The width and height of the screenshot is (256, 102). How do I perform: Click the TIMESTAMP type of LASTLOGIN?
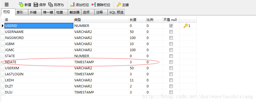click(x=101, y=74)
